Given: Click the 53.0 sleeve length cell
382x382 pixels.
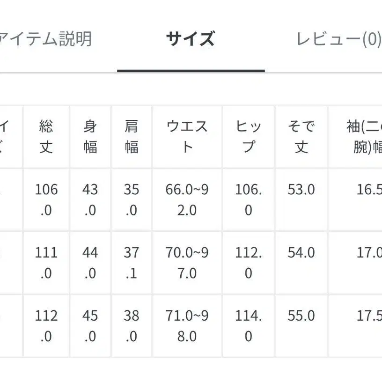Looking at the screenshot, I should (301, 190).
